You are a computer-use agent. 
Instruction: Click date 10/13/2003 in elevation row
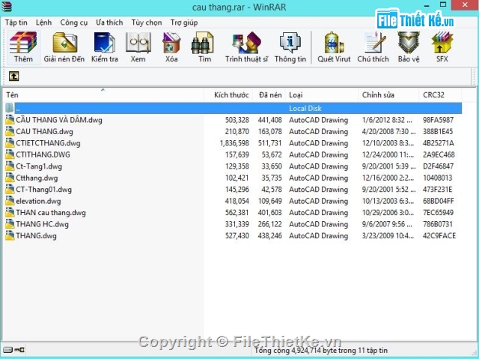pos(388,201)
